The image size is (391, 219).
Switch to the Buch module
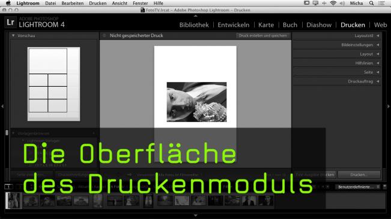tap(290, 25)
